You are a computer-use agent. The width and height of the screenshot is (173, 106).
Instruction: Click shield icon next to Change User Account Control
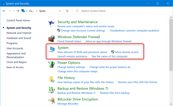point(59,30)
